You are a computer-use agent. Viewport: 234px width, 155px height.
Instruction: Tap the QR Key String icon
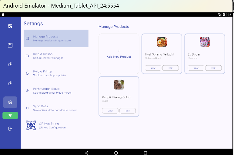coord(31,125)
